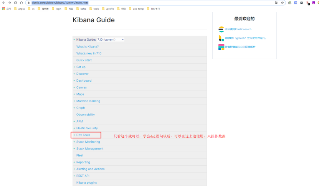Open the 跨集群复制(CCR)深度解析 link
Screen dimensions: 319x186
click(240, 47)
